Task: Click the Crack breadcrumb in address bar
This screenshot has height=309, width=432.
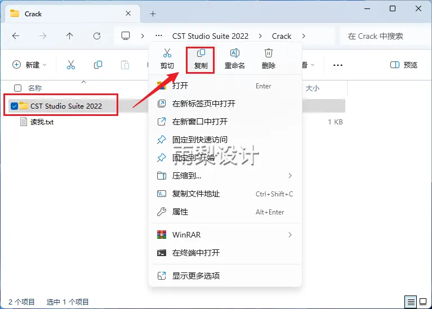Action: (281, 36)
